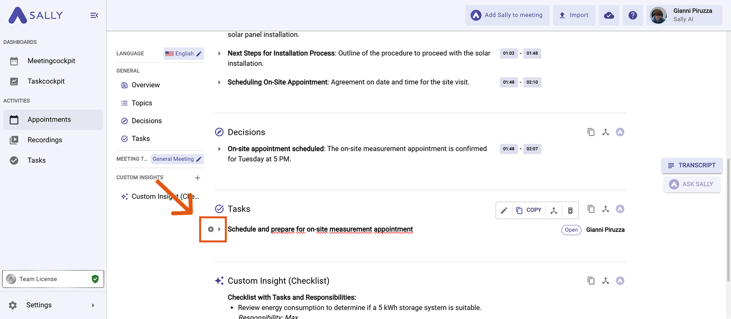Expand the Settings submenu arrow

click(93, 305)
